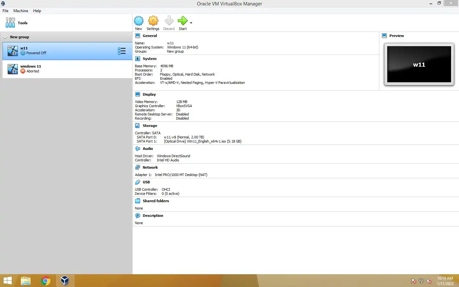
Task: Open w11 machine tools list icon
Action: click(x=122, y=51)
